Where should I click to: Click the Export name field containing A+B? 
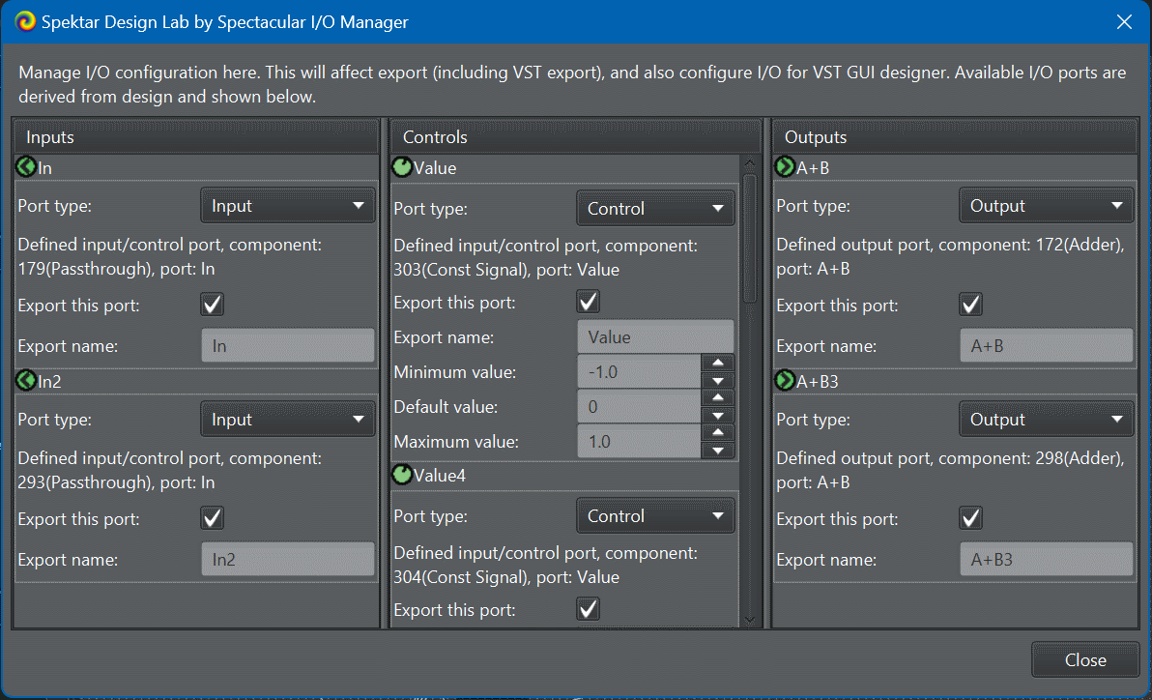pyautogui.click(x=1045, y=345)
